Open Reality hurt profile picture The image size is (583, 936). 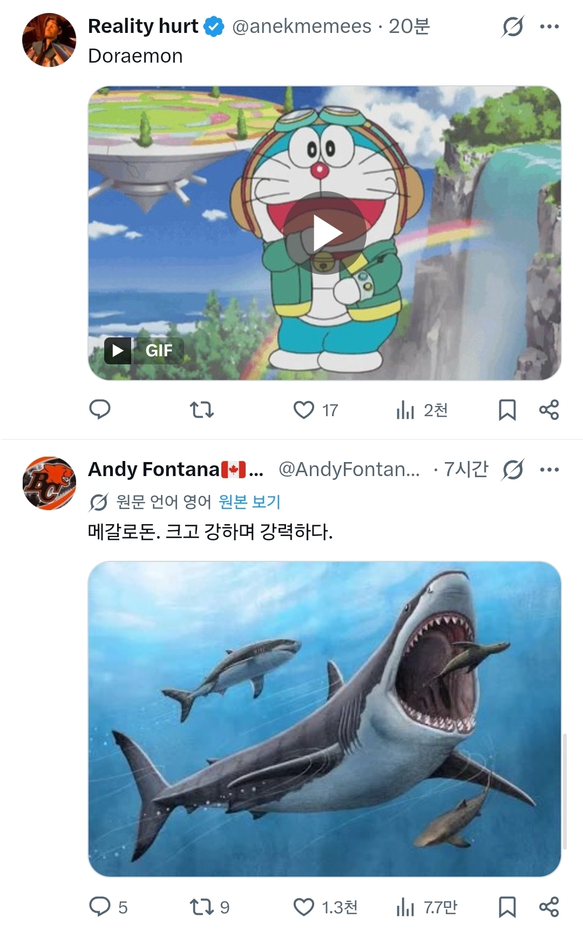tap(49, 40)
